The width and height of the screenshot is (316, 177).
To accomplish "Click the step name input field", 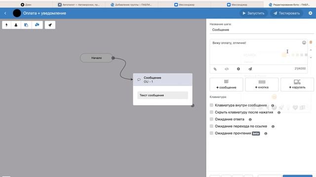I will click(262, 30).
